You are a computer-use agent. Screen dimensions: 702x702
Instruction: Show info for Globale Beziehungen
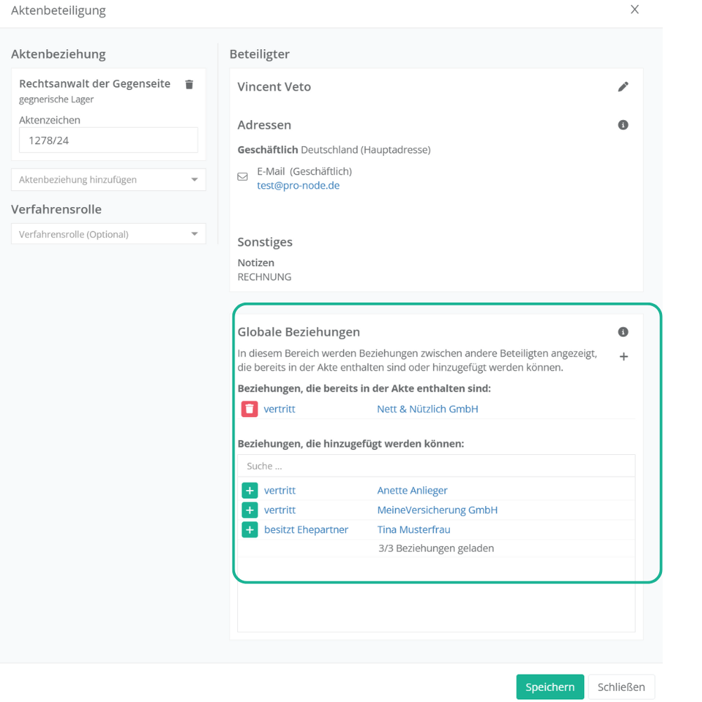coord(623,332)
